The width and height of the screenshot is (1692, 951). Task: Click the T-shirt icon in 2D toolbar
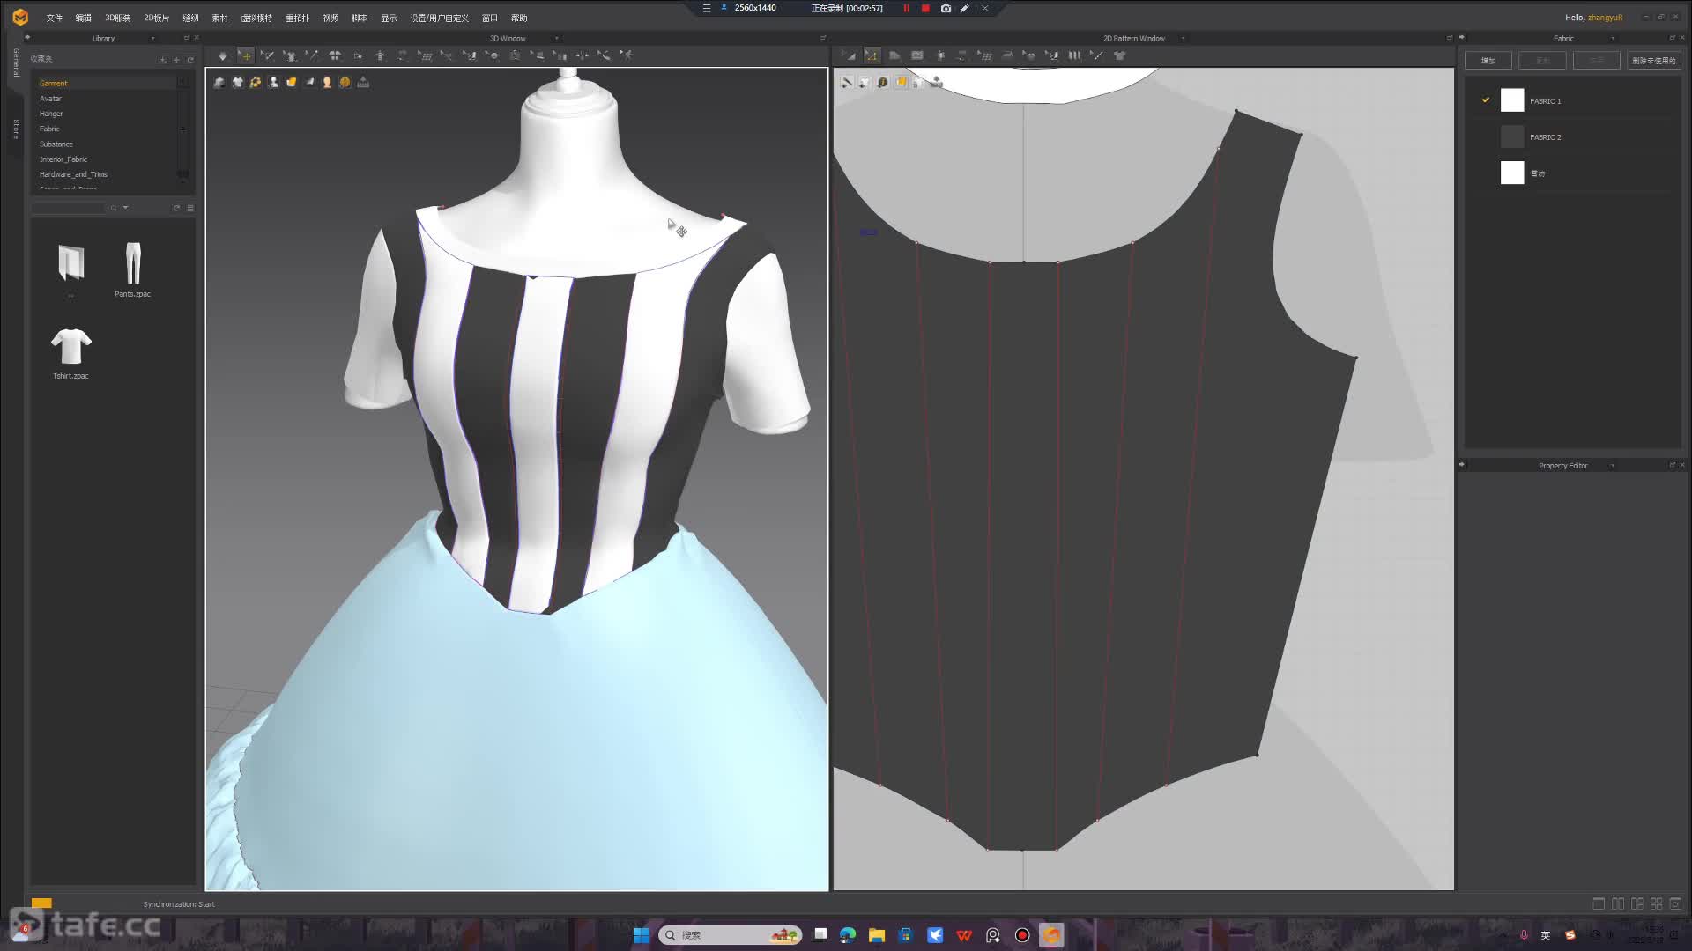[1119, 55]
